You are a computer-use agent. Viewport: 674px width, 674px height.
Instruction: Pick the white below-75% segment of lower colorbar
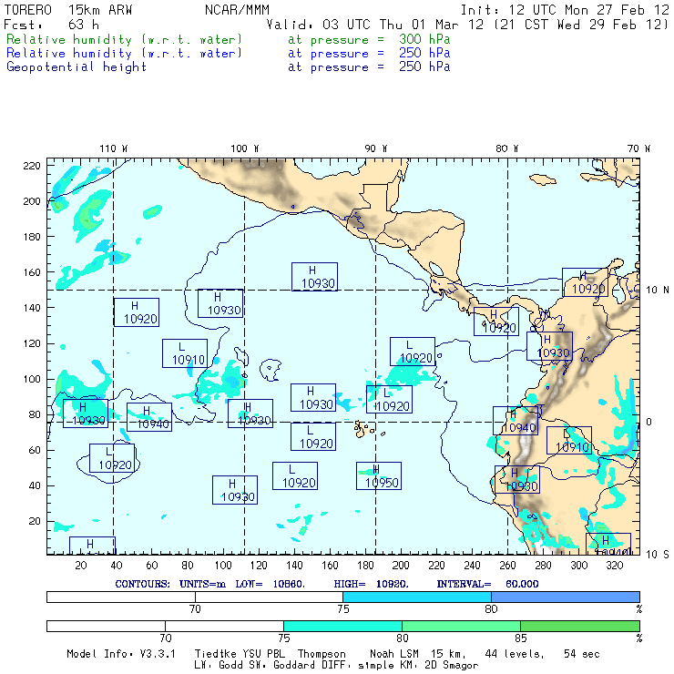click(x=165, y=627)
